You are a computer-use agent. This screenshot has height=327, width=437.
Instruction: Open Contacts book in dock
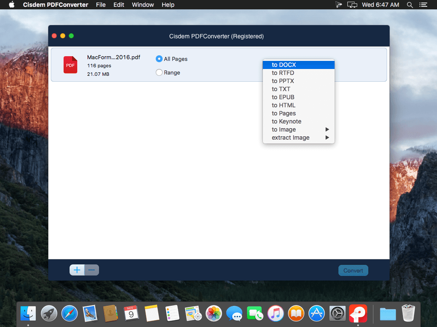tap(111, 313)
